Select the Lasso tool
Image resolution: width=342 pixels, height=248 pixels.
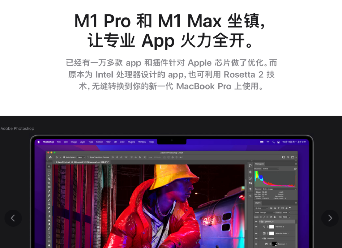pos(49,175)
